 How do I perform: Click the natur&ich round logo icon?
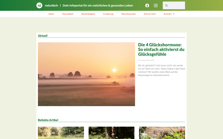tap(39, 6)
